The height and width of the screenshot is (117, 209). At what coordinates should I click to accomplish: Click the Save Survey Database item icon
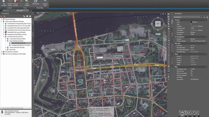tap(4, 54)
